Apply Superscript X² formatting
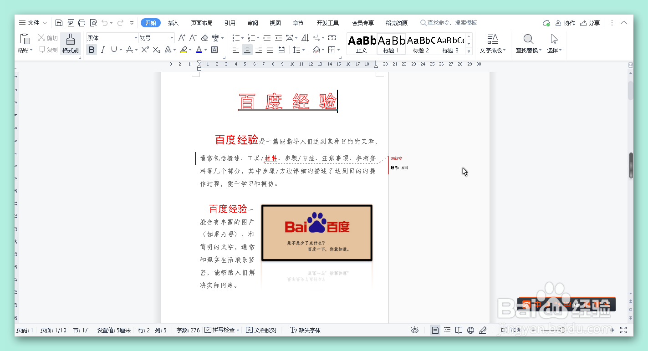Screen dimensions: 648x351 point(145,50)
